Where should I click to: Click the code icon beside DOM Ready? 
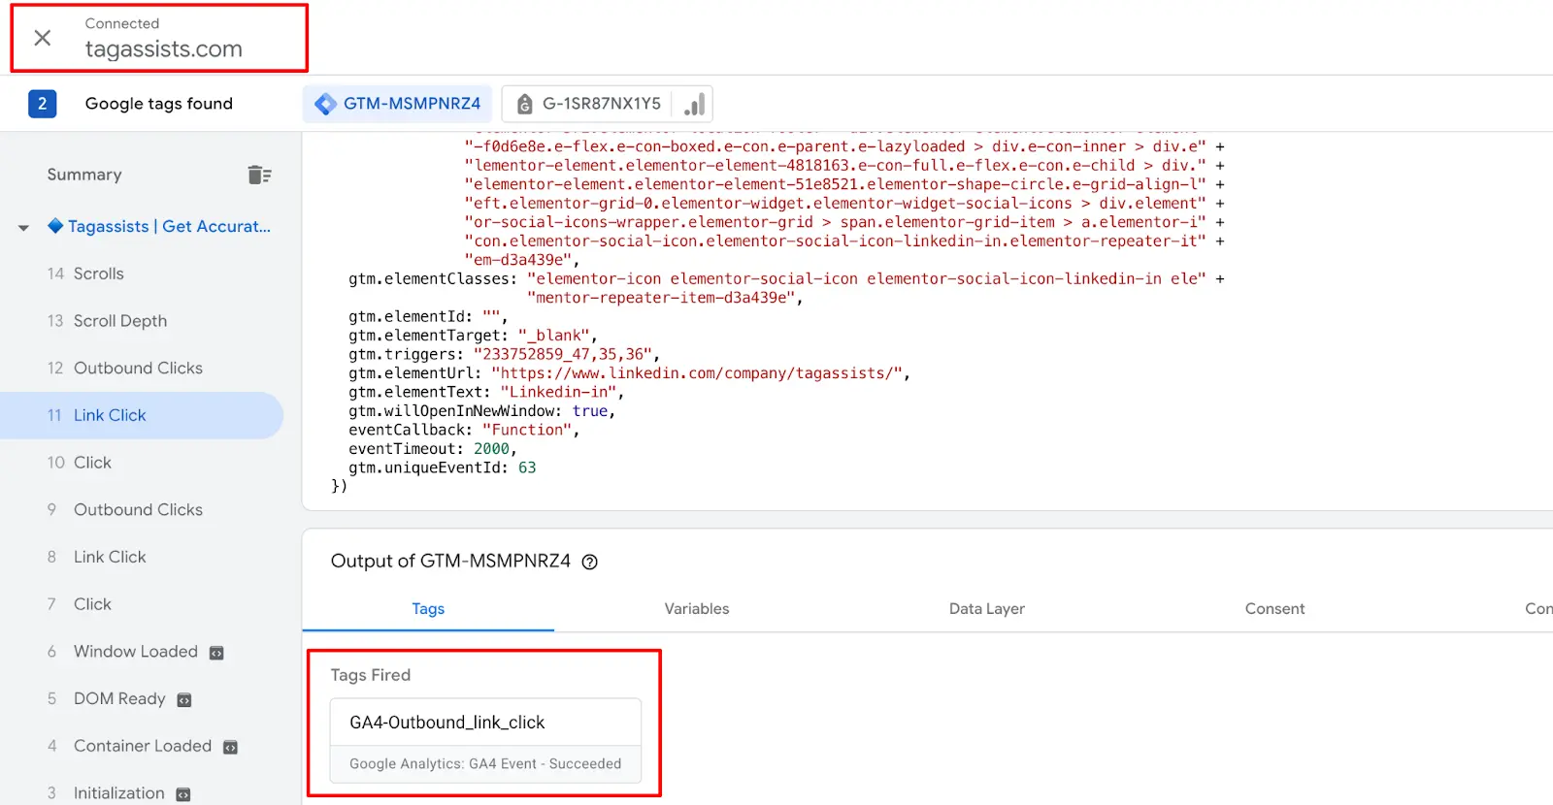(x=184, y=700)
